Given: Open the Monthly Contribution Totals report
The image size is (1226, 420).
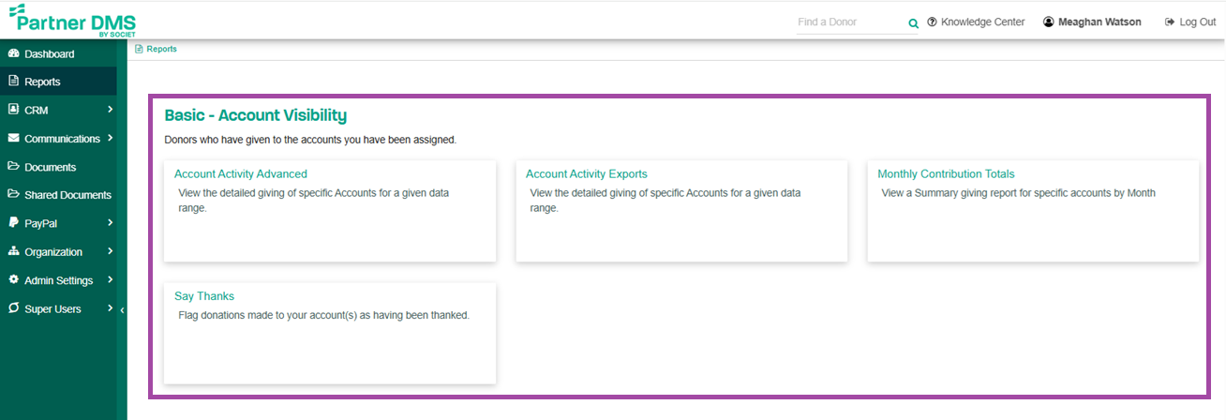Looking at the screenshot, I should 946,173.
